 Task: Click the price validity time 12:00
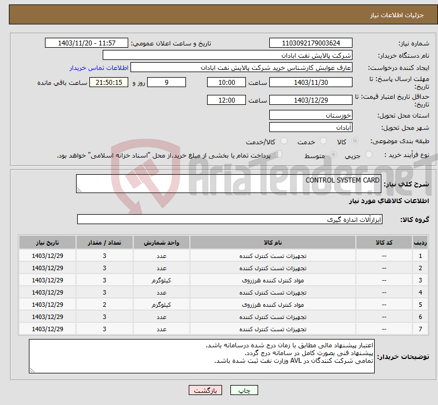pos(226,100)
